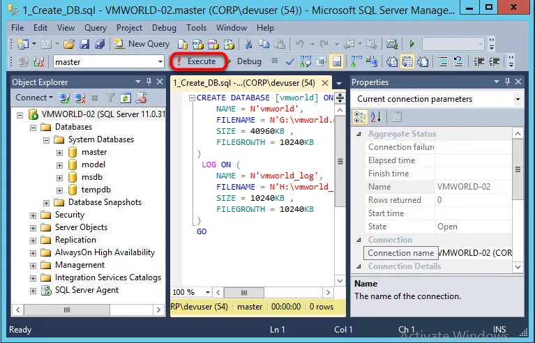Open the Tools menu
535x343 pixels.
[196, 28]
